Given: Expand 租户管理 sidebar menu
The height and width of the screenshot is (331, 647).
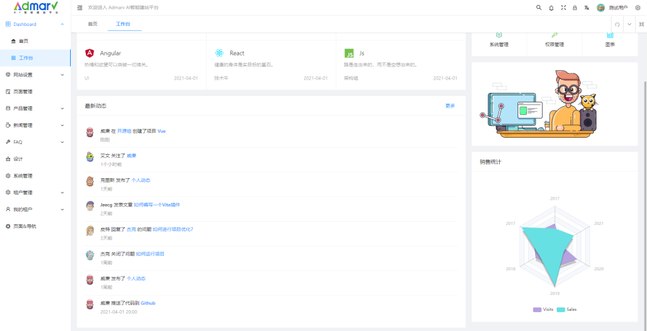Looking at the screenshot, I should tap(35, 192).
